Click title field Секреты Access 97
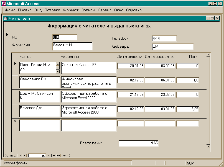The height and width of the screenshot is (167, 224). (89, 68)
